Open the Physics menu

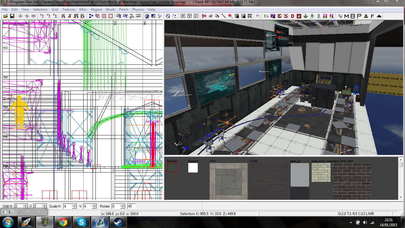[138, 9]
